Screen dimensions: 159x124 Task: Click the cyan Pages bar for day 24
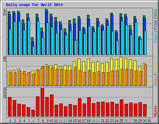tap(117, 48)
